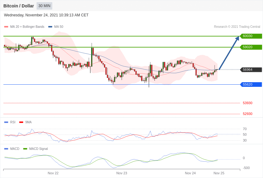Click the RSI 30 axis value
The width and height of the screenshot is (263, 178).
click(245, 140)
